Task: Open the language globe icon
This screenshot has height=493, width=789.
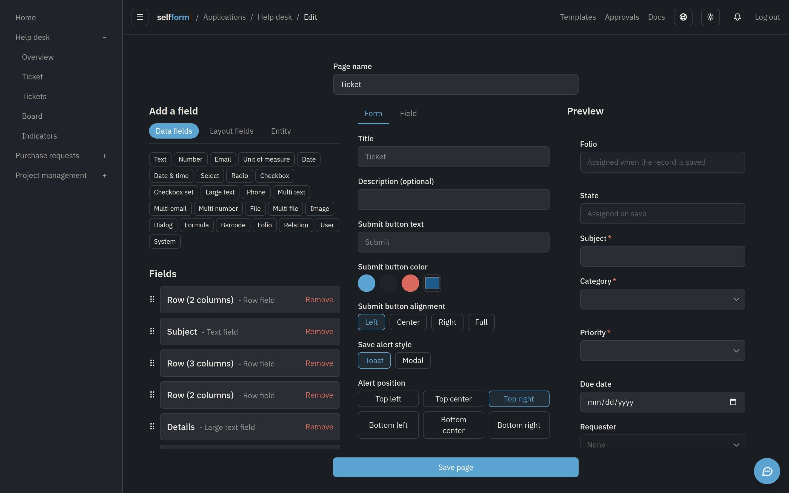Action: click(683, 17)
